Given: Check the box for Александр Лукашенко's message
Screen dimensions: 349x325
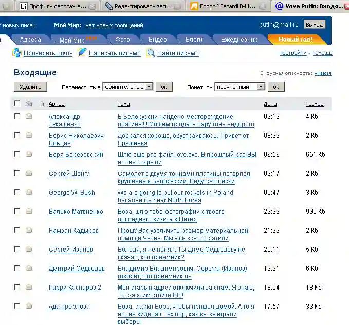Looking at the screenshot, I should click(17, 116).
